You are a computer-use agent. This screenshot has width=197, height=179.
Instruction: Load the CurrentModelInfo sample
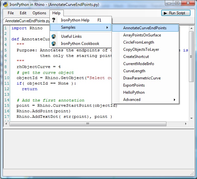[x=145, y=64]
